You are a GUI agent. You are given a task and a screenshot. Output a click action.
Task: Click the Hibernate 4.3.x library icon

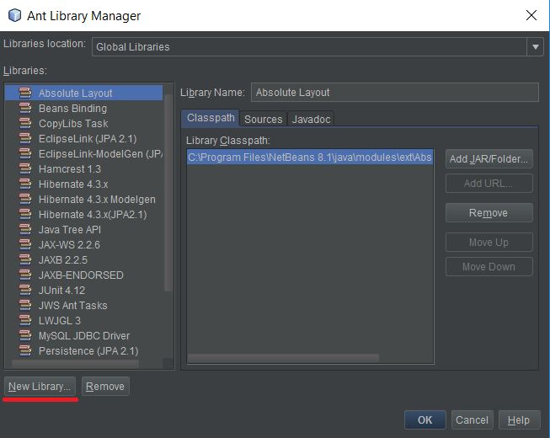click(25, 184)
